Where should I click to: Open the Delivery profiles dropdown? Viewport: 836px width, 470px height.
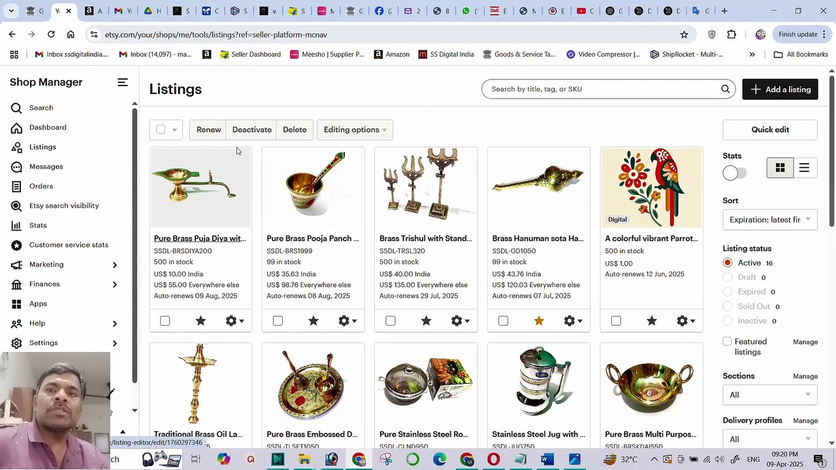[x=770, y=439]
